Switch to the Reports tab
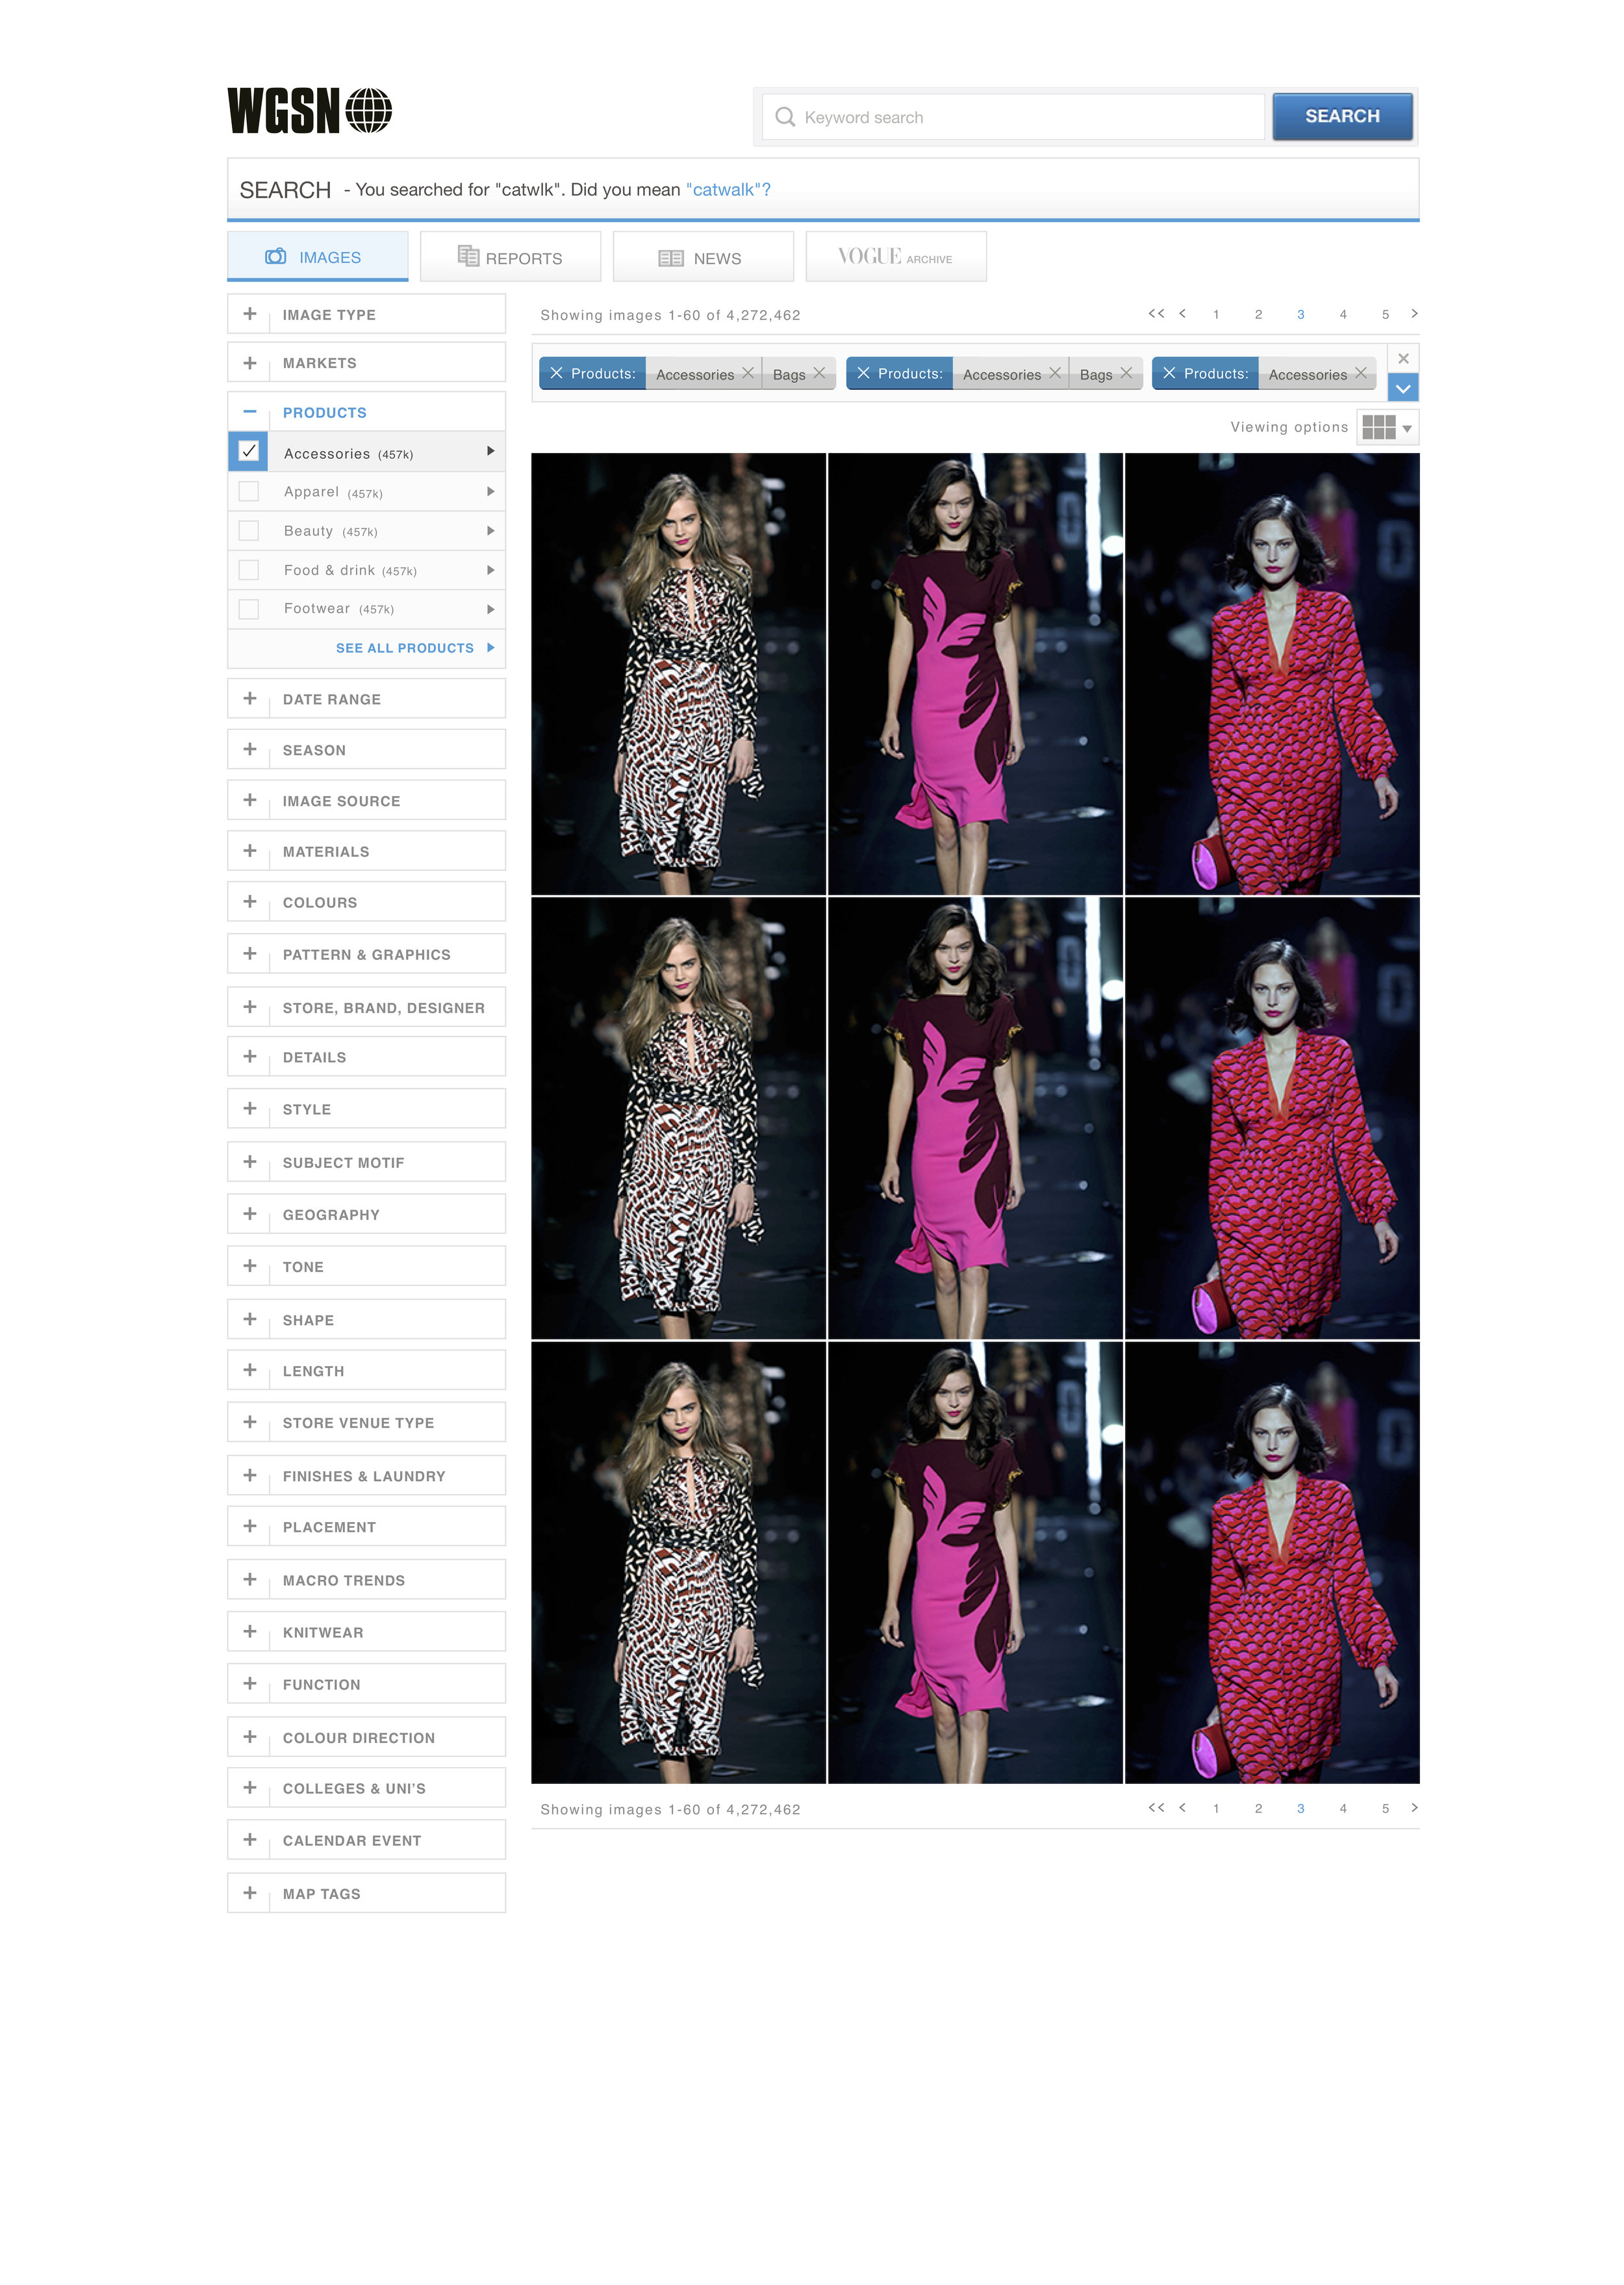 click(x=510, y=256)
